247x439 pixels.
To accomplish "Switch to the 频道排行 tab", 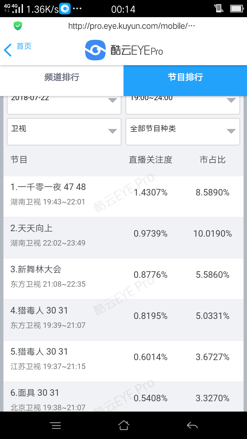I will coord(62,77).
